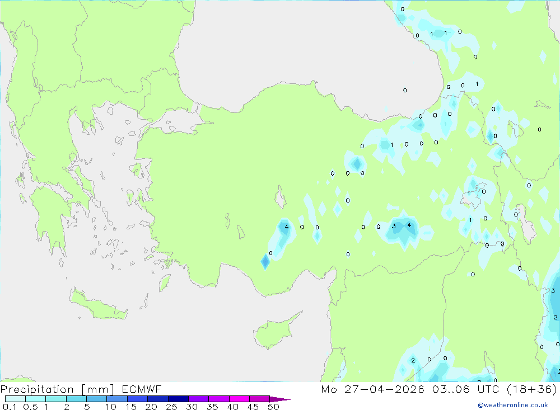Pick the 20–25 mm legend swatch

point(158,399)
